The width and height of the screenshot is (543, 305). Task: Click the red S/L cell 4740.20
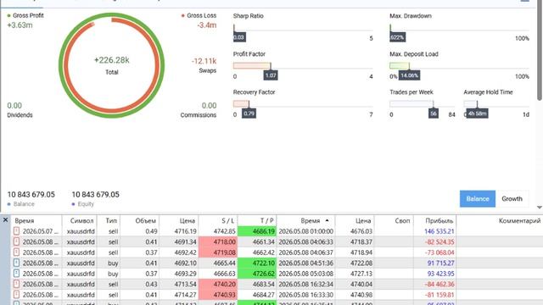coord(218,284)
